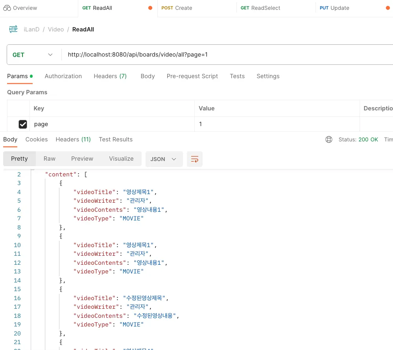This screenshot has width=393, height=350.
Task: Show the response Cookies tab
Action: [x=37, y=139]
